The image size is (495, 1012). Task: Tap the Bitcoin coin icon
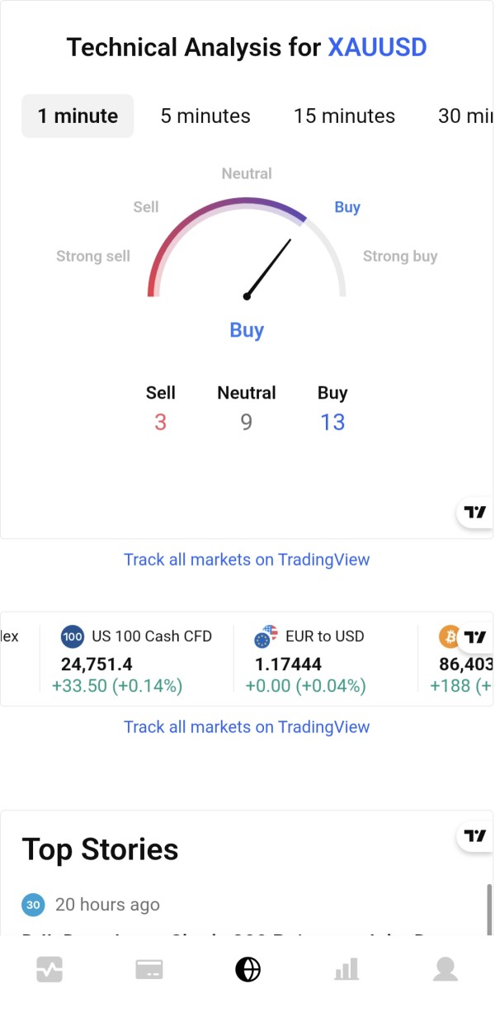(450, 636)
